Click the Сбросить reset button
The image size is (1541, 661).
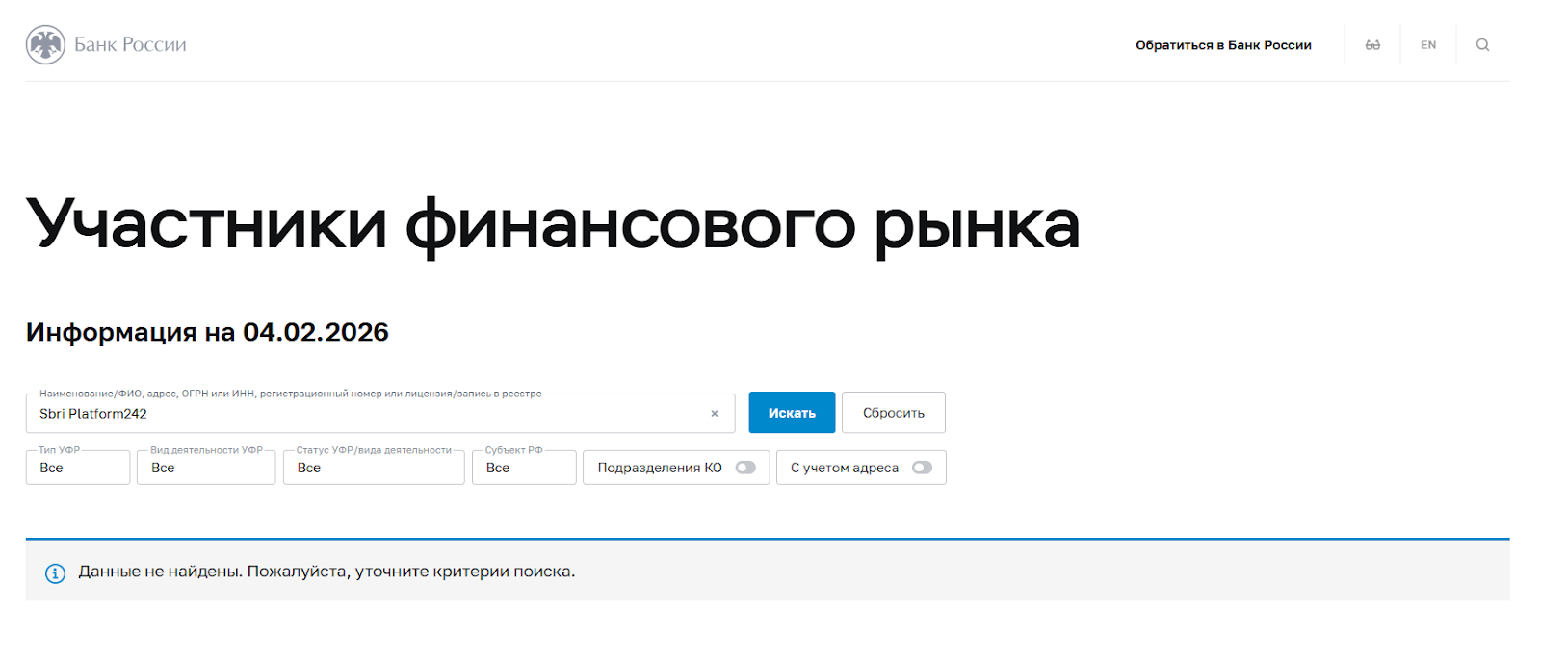pyautogui.click(x=894, y=413)
